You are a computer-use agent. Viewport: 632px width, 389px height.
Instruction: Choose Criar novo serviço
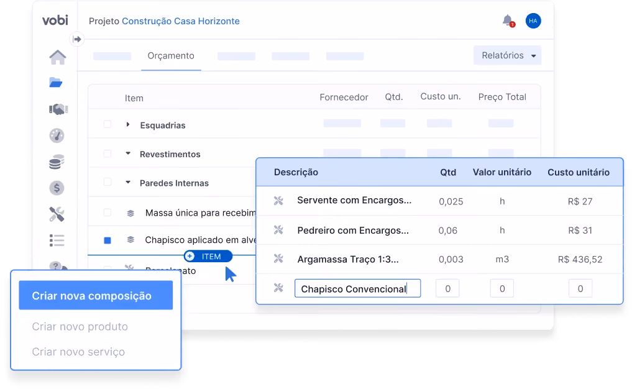click(78, 352)
